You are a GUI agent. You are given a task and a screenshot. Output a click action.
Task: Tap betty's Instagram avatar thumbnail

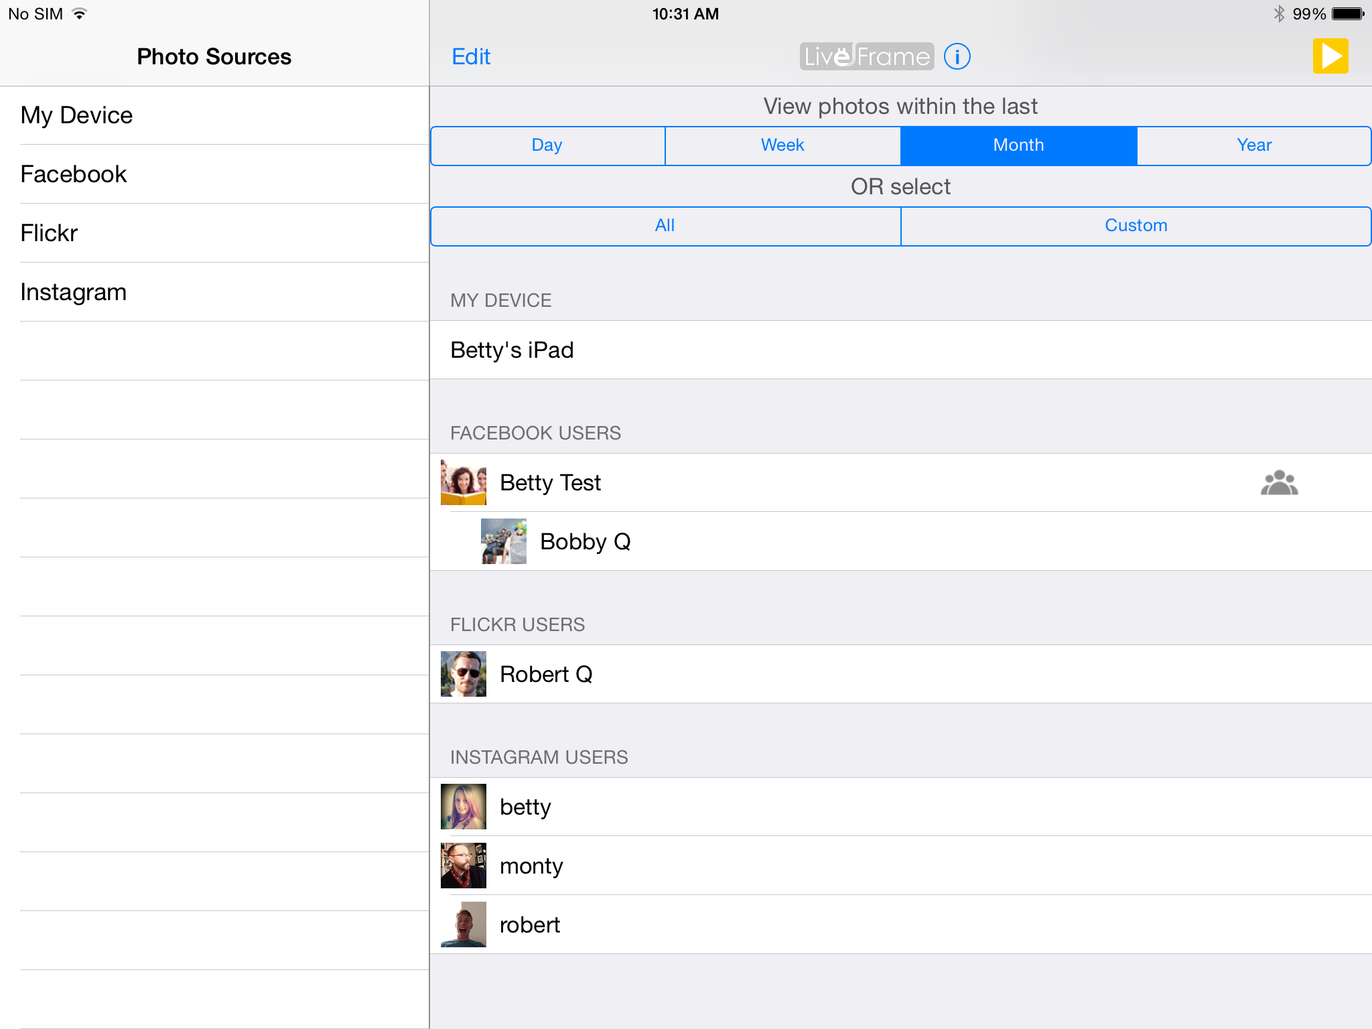pos(464,807)
